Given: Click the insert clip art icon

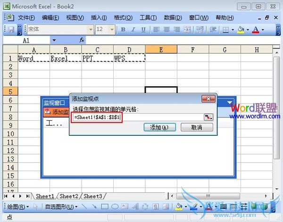Looking at the screenshot, I should (x=156, y=206).
